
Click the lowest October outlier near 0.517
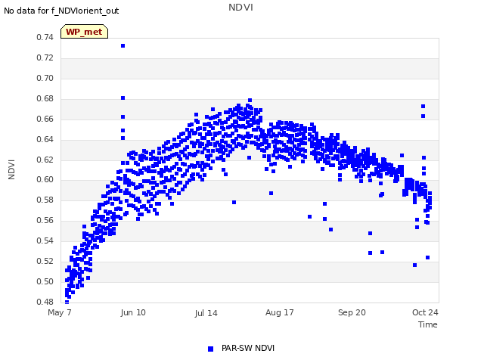coord(415,265)
